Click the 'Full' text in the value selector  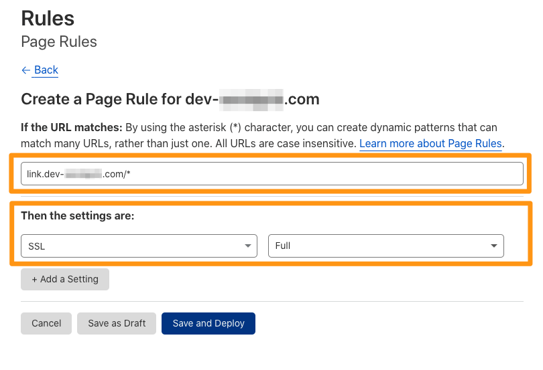(283, 246)
